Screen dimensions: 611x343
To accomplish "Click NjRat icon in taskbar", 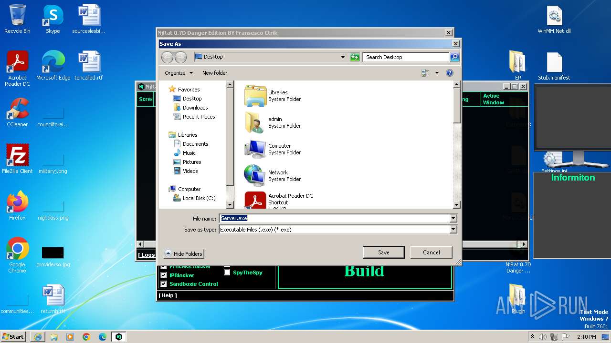I will [x=119, y=337].
